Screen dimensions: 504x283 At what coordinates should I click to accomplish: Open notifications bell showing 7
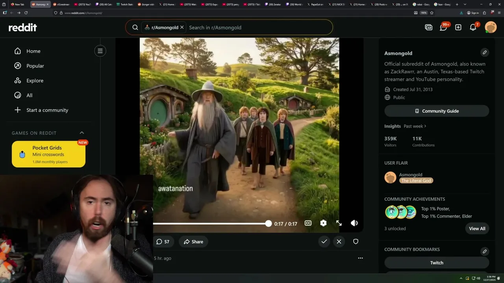pos(473,27)
